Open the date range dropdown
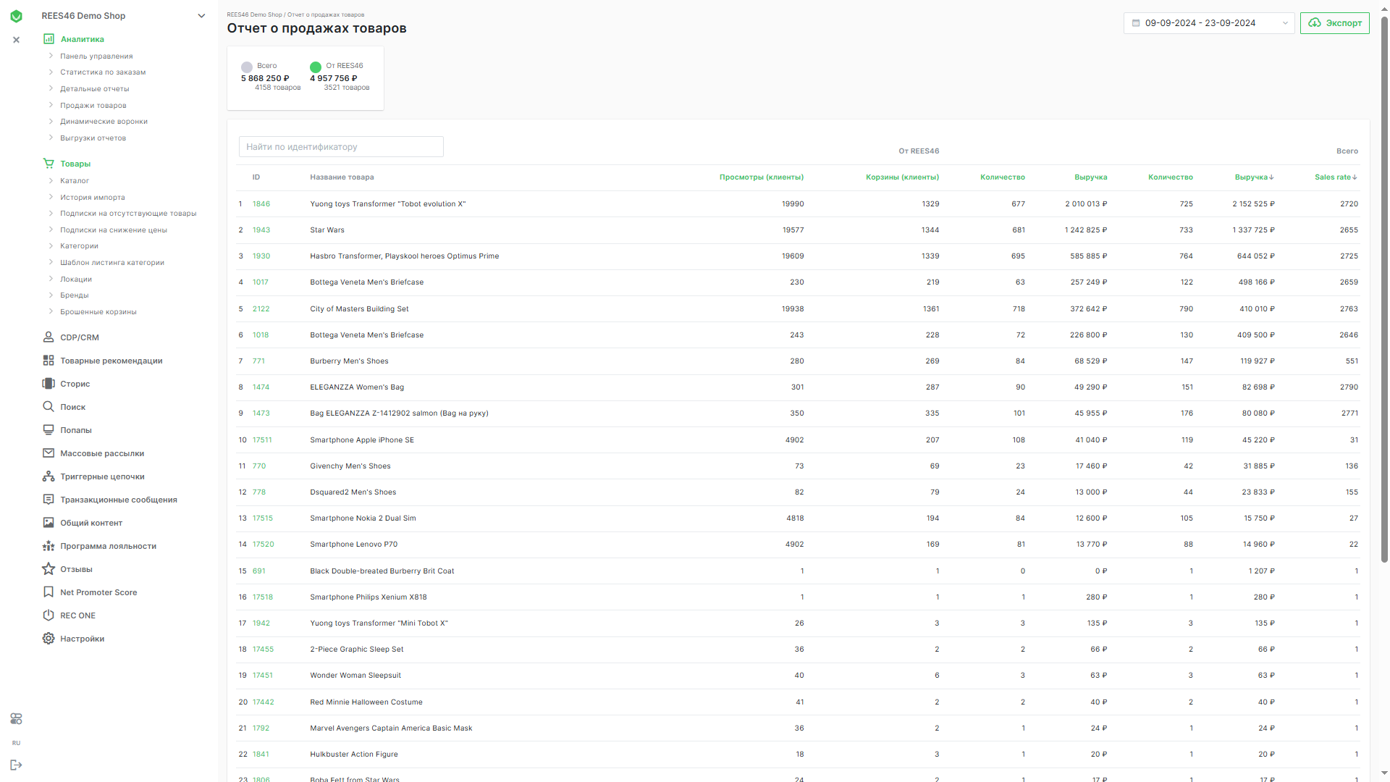Image resolution: width=1390 pixels, height=782 pixels. pyautogui.click(x=1208, y=23)
